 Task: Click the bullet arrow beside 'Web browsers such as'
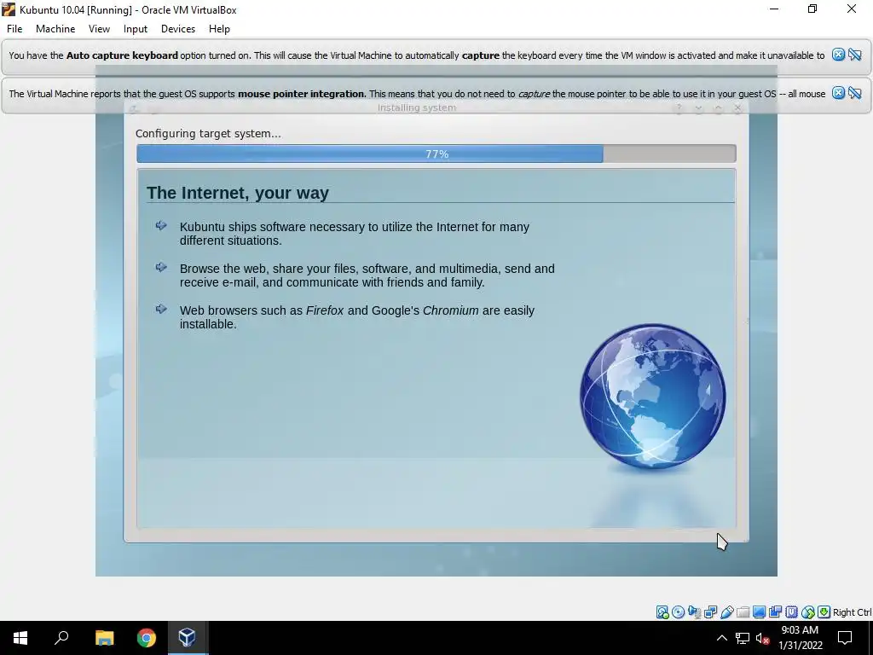click(161, 309)
